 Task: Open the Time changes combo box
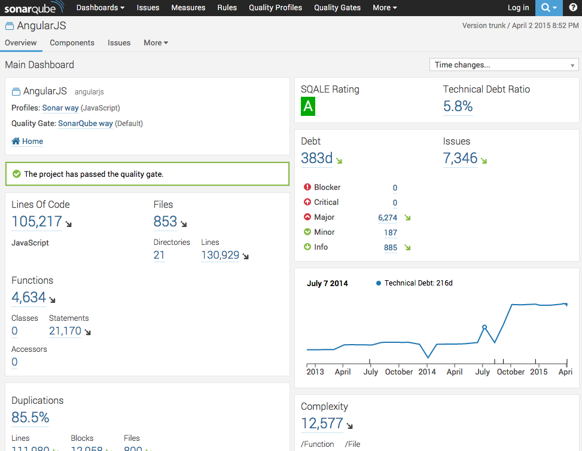[504, 65]
